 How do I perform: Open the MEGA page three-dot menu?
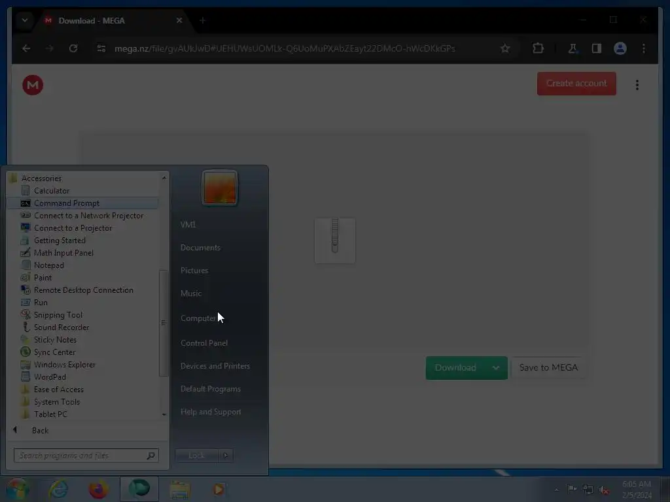(x=637, y=85)
